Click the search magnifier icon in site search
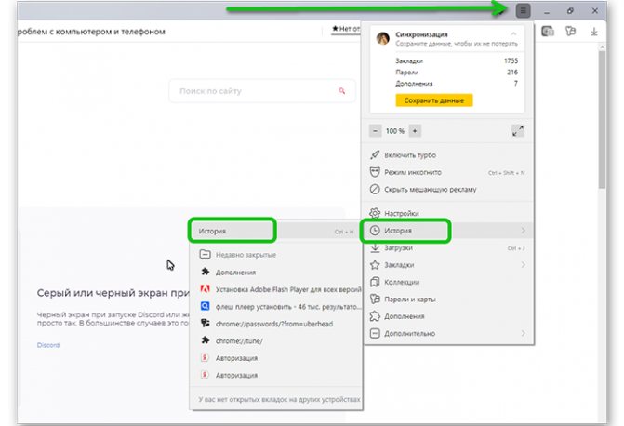The height and width of the screenshot is (426, 624). tap(341, 91)
